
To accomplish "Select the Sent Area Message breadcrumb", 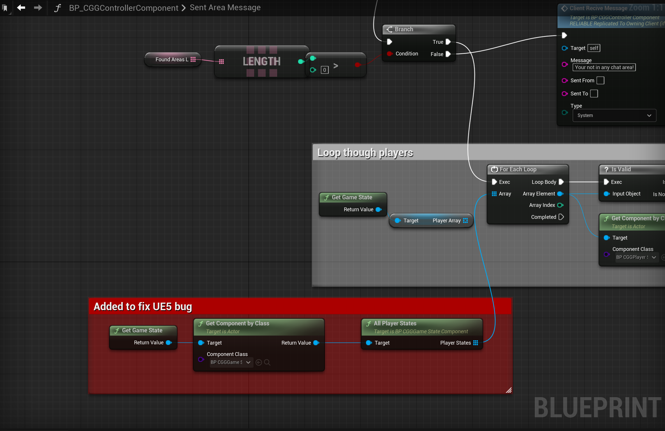I will tap(225, 8).
